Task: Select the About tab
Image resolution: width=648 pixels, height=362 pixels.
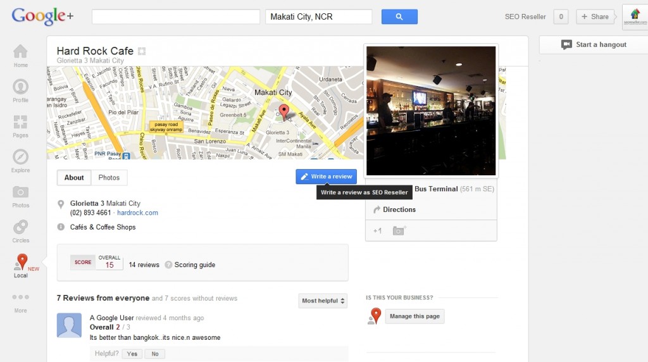Action: 74,178
